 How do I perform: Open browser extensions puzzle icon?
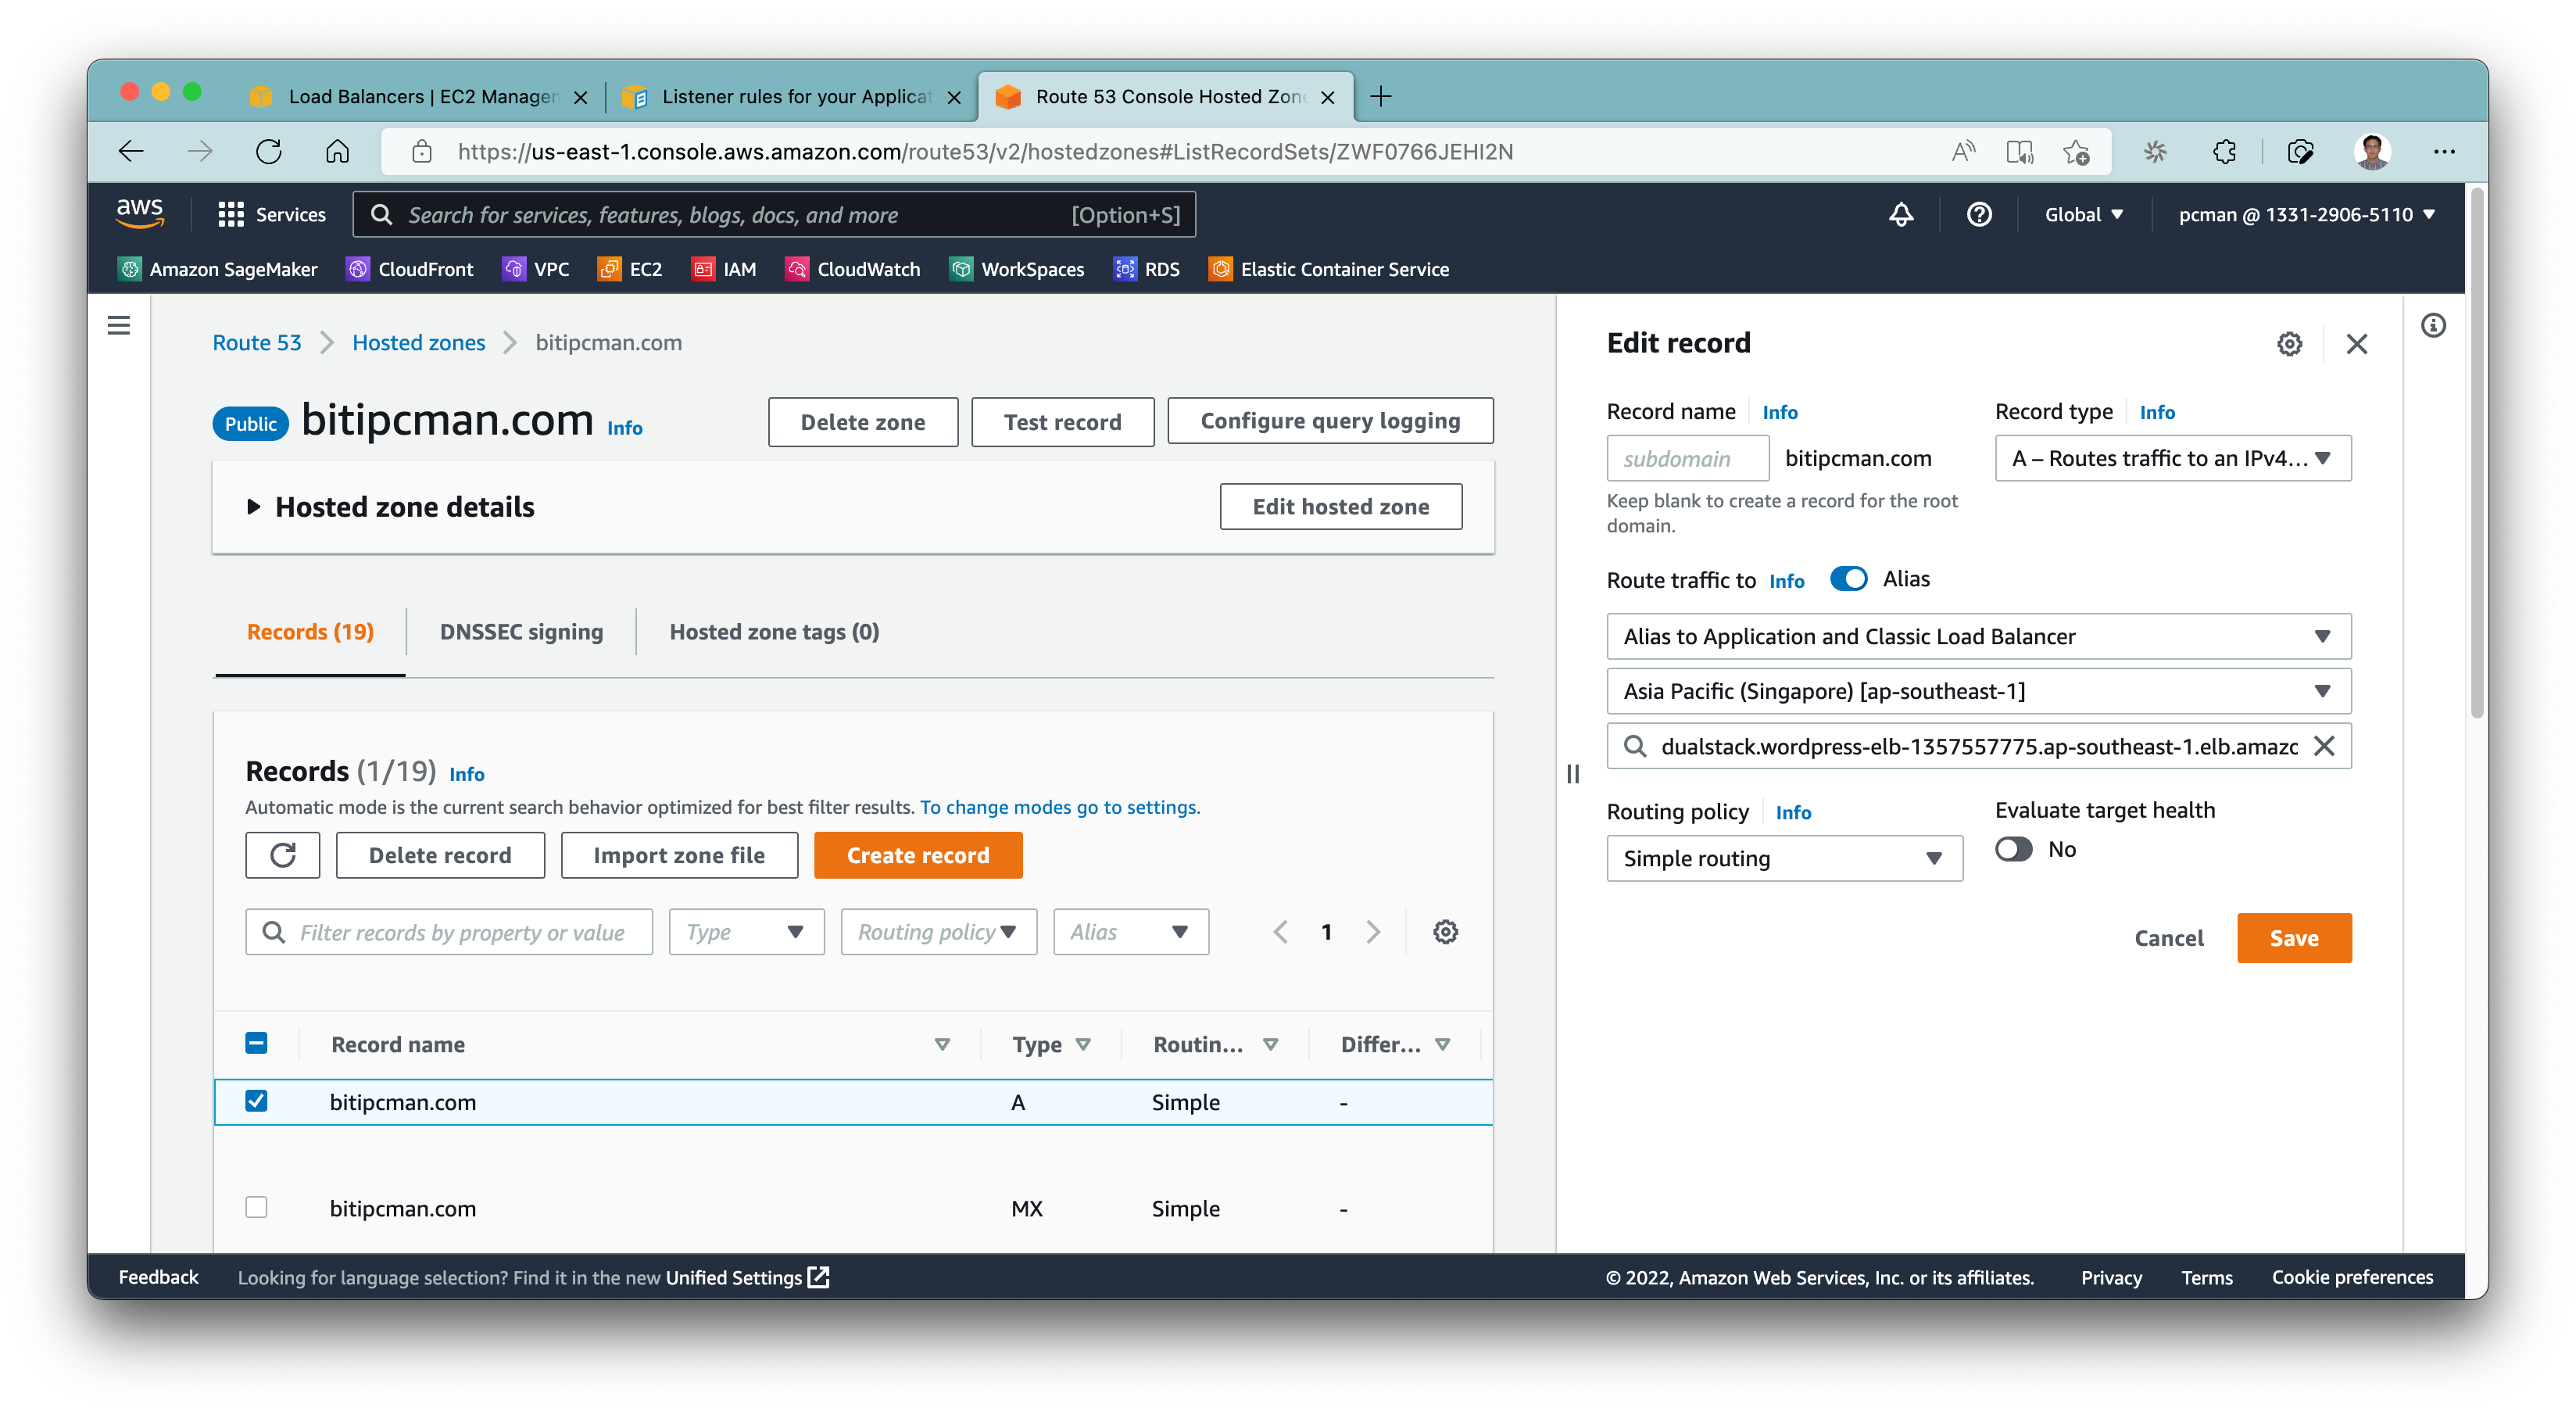(2224, 152)
